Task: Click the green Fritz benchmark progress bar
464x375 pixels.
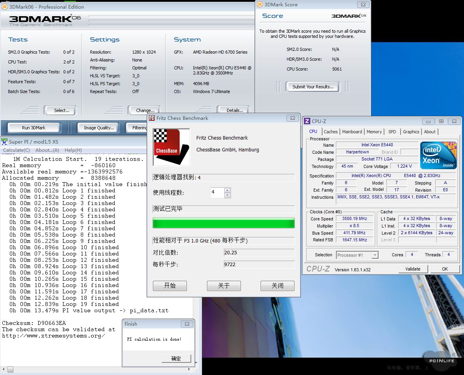Action: pos(224,222)
